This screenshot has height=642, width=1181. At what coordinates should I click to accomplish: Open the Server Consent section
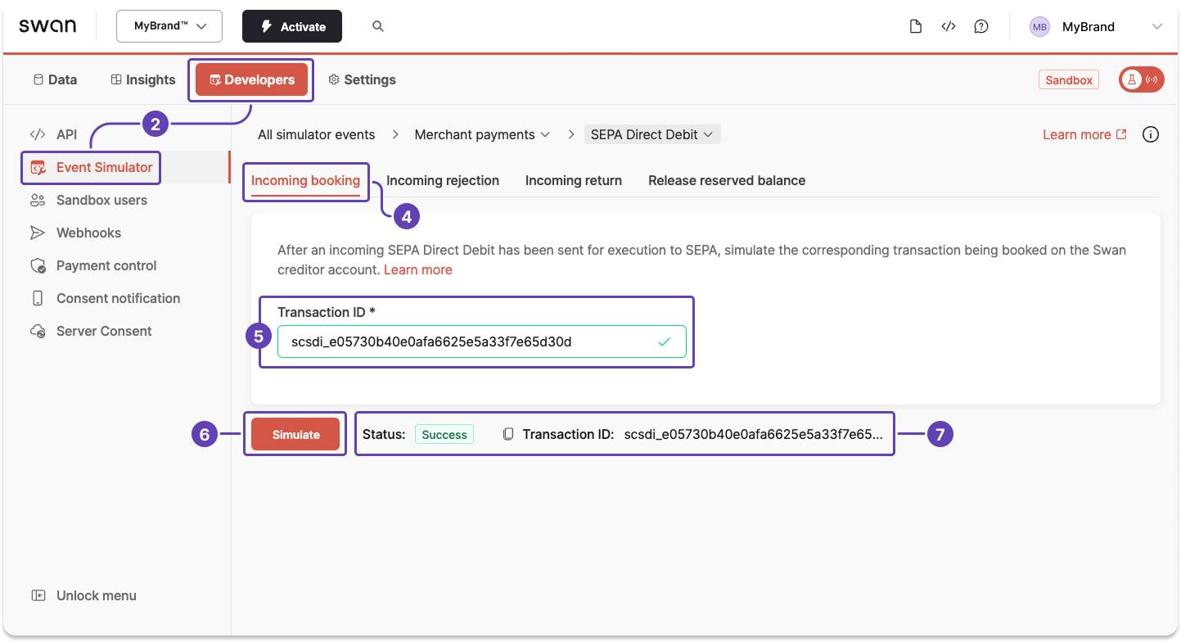click(104, 331)
